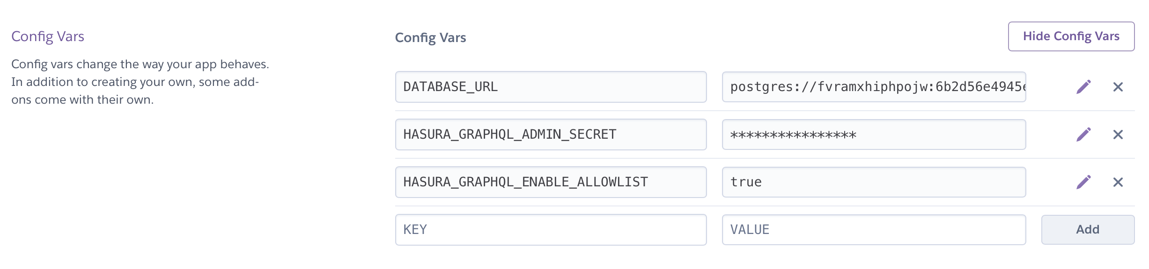Screen dimensions: 1149x269
Task: Click the config vars description paragraph
Action: pyautogui.click(x=140, y=82)
